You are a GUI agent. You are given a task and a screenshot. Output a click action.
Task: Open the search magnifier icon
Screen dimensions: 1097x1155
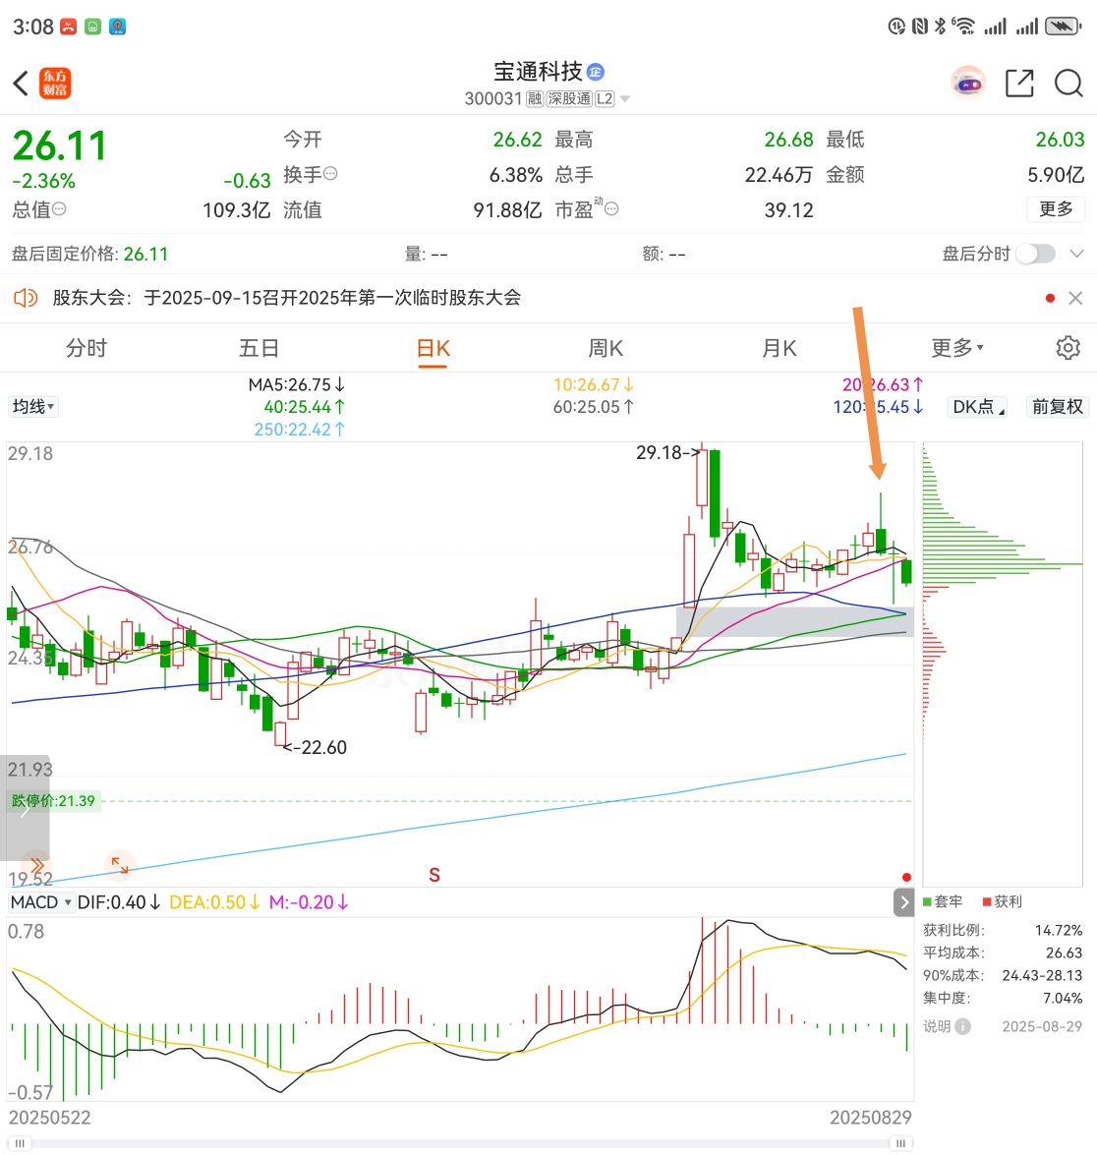click(1068, 84)
